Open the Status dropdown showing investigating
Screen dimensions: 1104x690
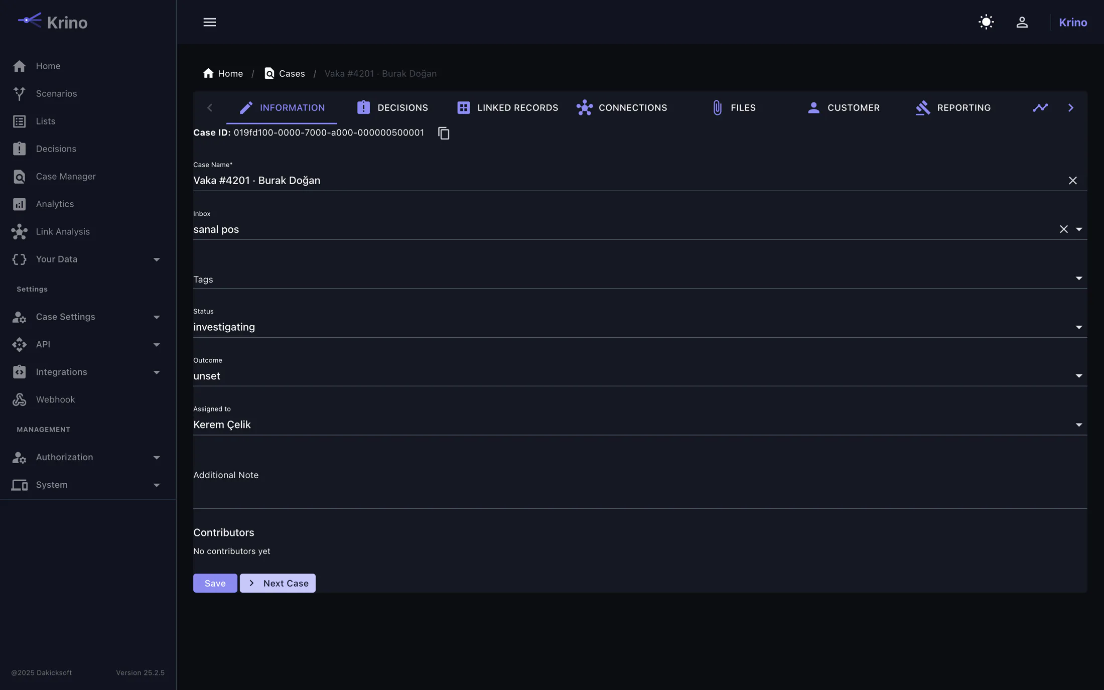point(640,327)
